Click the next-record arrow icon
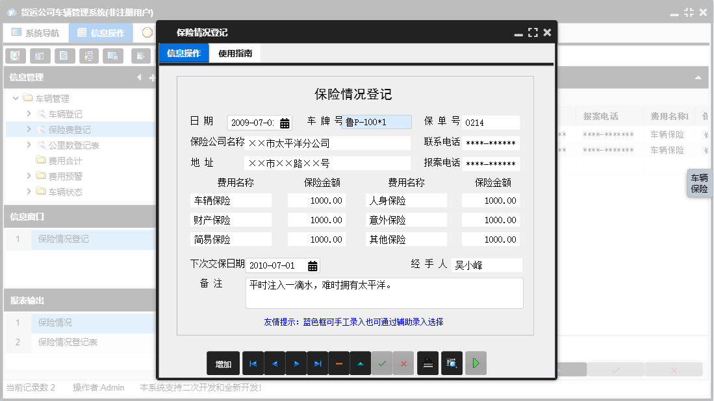Viewport: 714px width, 401px height. coord(296,363)
